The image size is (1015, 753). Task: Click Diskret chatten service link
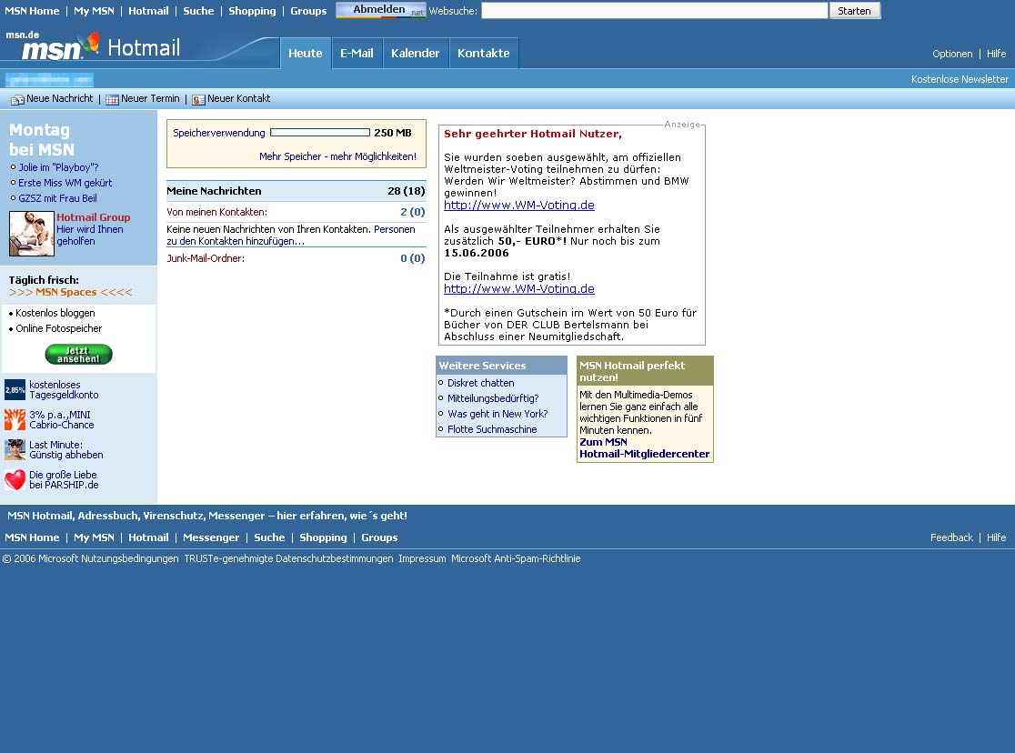pyautogui.click(x=481, y=383)
